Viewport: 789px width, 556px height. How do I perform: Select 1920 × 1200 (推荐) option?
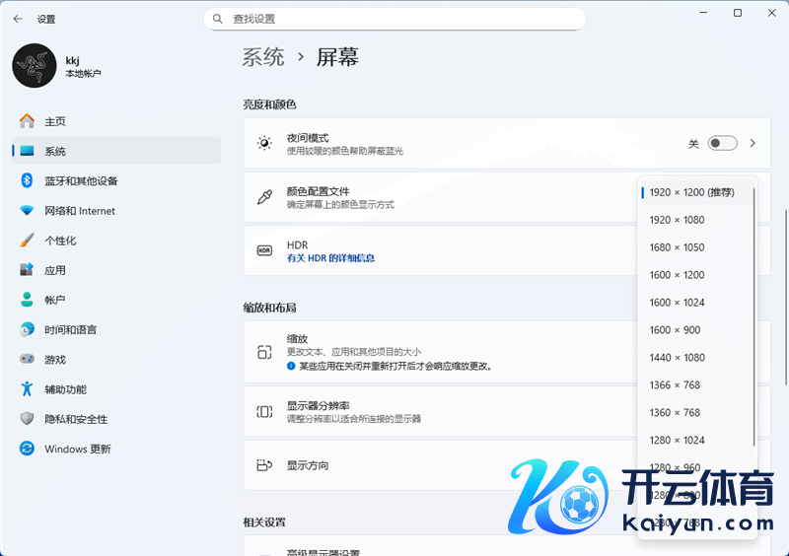pyautogui.click(x=690, y=192)
